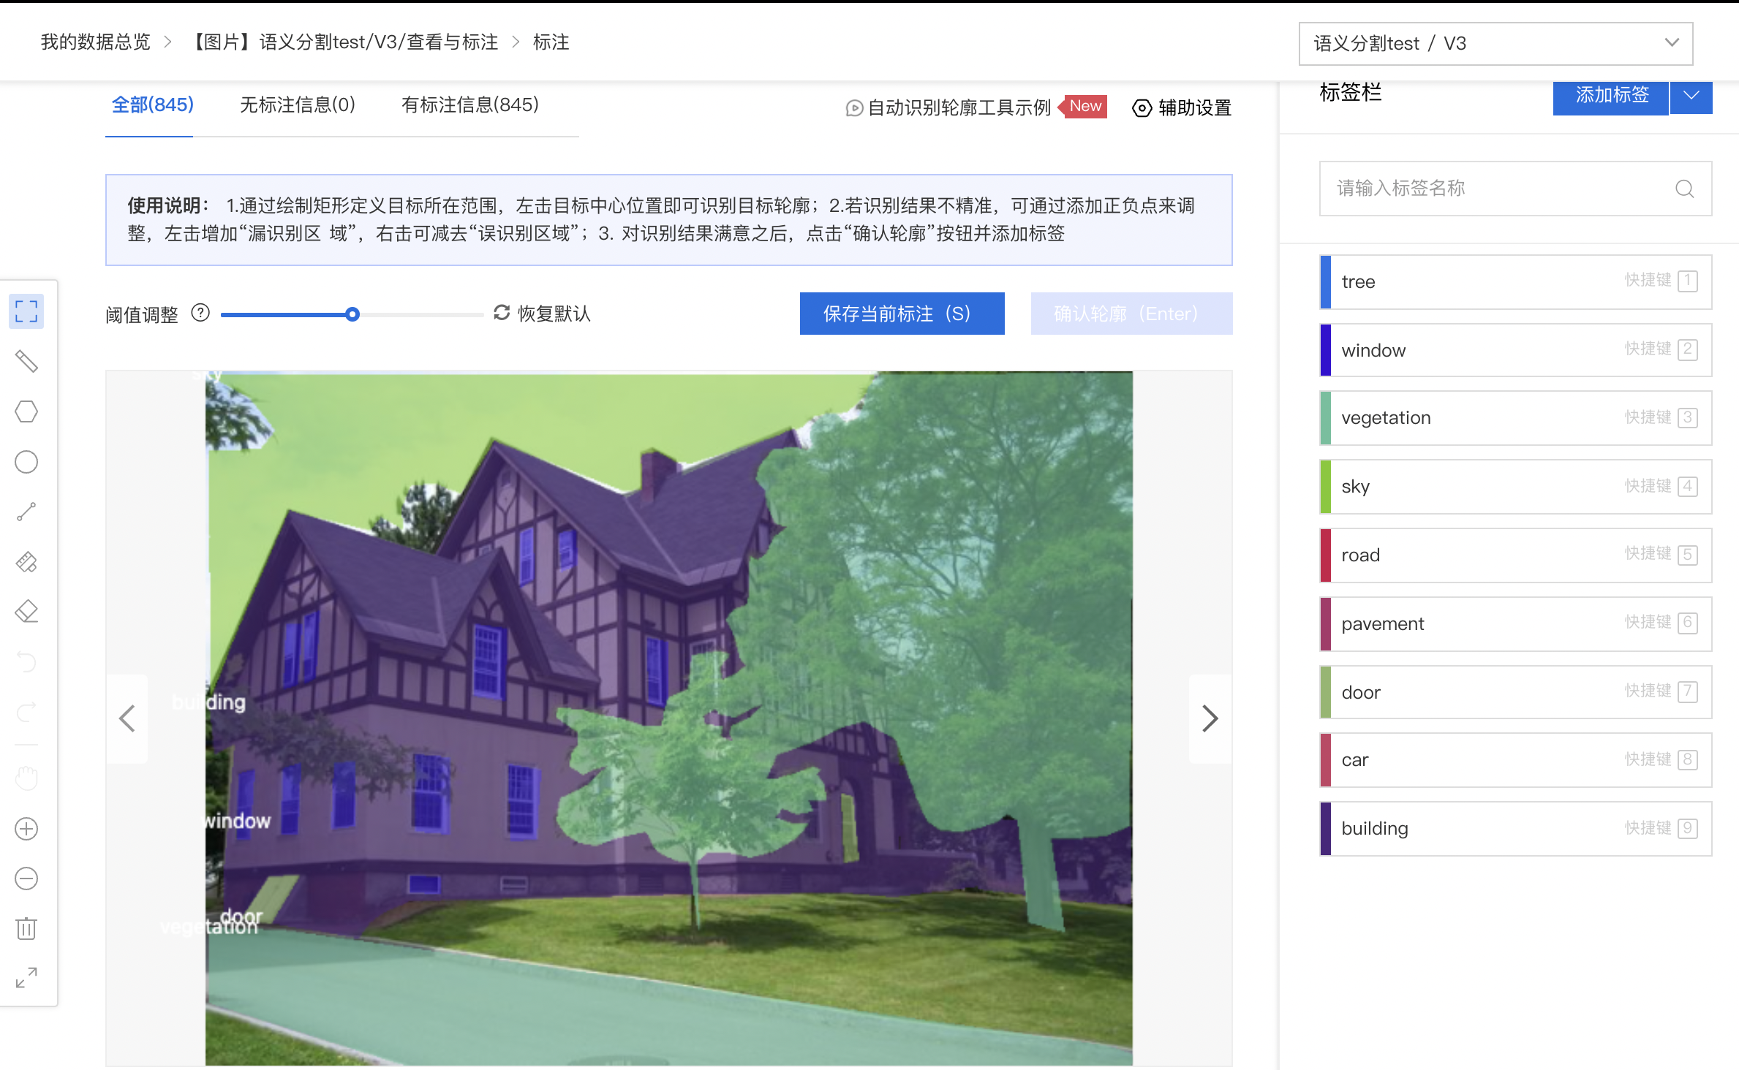Switch to 有标注信息(845) tab
Screen dimensions: 1739x1070
click(x=470, y=105)
